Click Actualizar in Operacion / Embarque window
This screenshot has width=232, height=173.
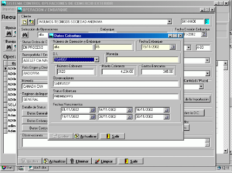click(x=55, y=161)
